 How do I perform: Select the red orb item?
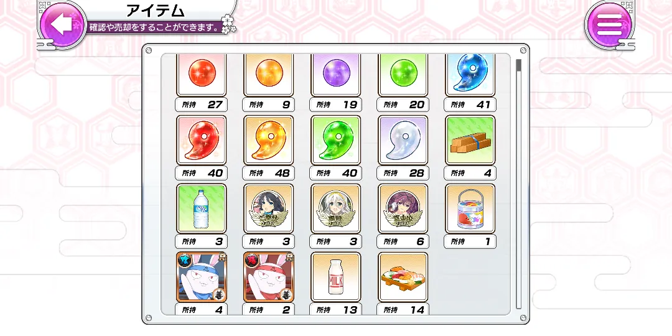[202, 75]
